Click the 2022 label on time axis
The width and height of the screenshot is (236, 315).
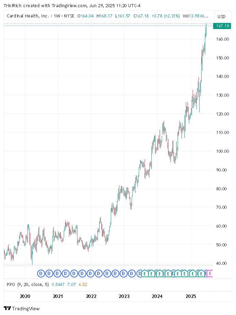click(91, 296)
